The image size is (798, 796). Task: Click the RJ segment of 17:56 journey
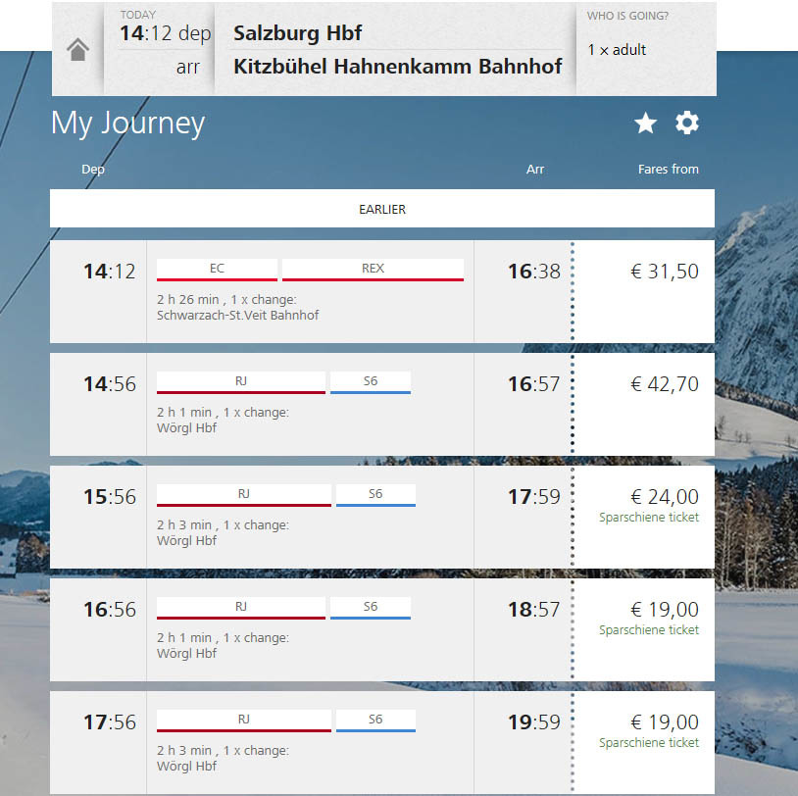click(x=243, y=721)
